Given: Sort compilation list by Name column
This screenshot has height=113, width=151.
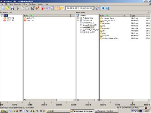Looking at the screenshot, I should click(x=47, y=16).
